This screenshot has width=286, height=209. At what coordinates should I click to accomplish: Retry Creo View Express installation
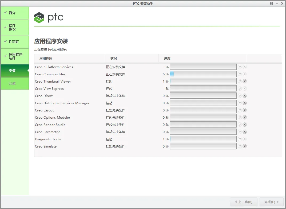point(240,88)
